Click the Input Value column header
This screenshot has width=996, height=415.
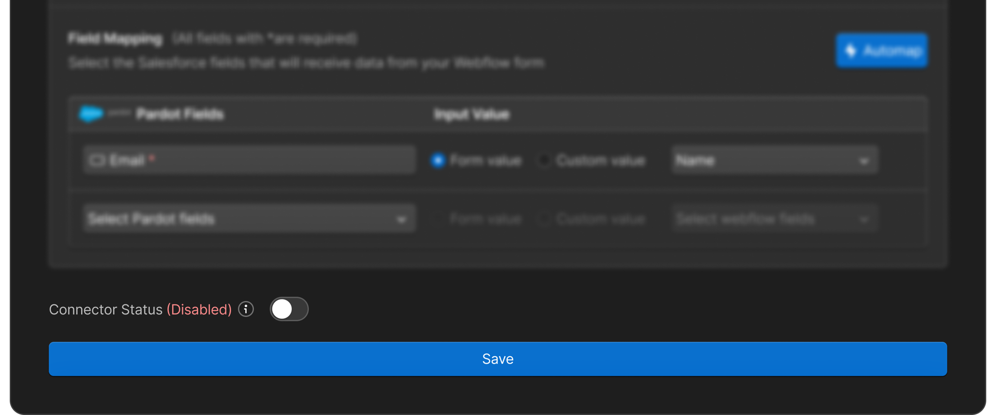[x=472, y=114]
